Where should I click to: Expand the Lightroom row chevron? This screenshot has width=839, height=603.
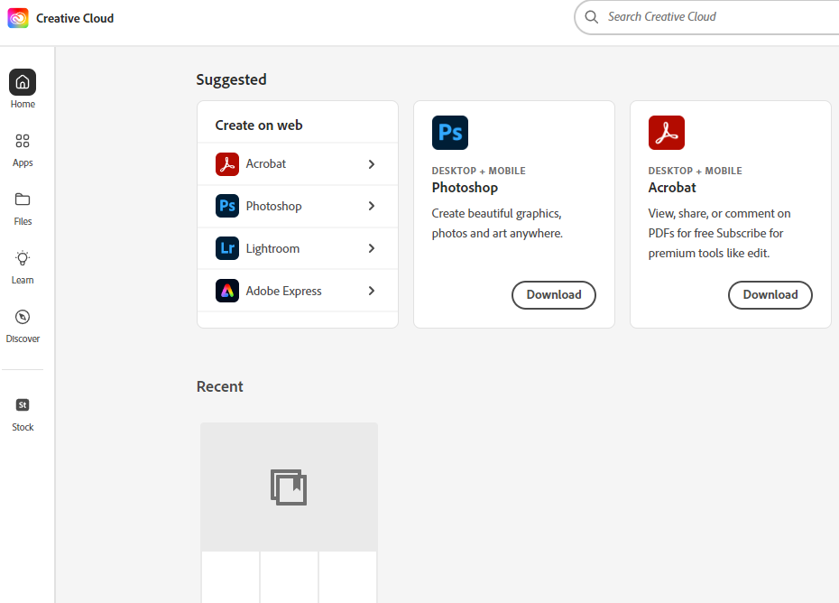click(x=372, y=248)
